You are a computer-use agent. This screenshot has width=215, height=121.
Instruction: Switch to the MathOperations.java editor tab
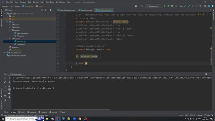click(x=67, y=10)
